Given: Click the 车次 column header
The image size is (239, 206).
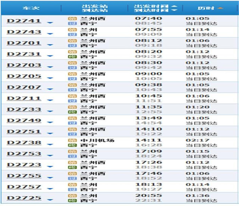Looking at the screenshot, I should 30,8.
